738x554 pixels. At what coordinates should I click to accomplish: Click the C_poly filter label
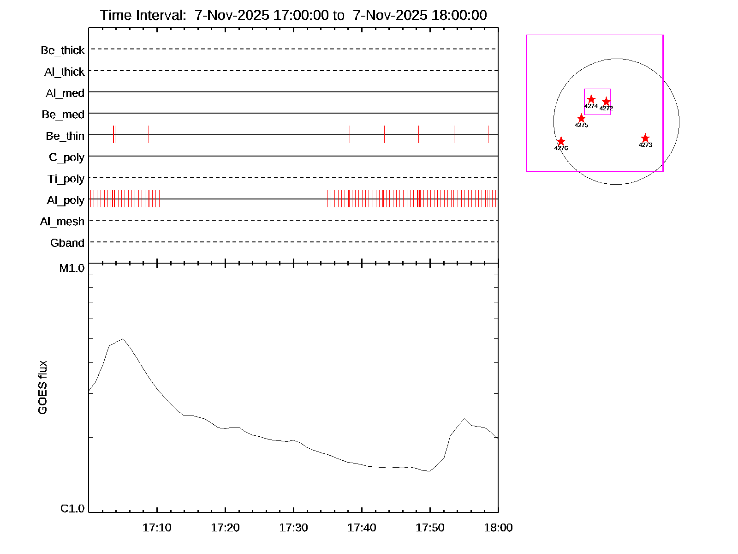tap(66, 157)
